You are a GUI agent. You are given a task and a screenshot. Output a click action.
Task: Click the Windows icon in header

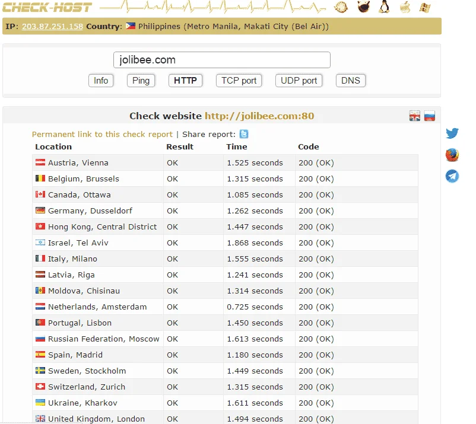coord(425,7)
